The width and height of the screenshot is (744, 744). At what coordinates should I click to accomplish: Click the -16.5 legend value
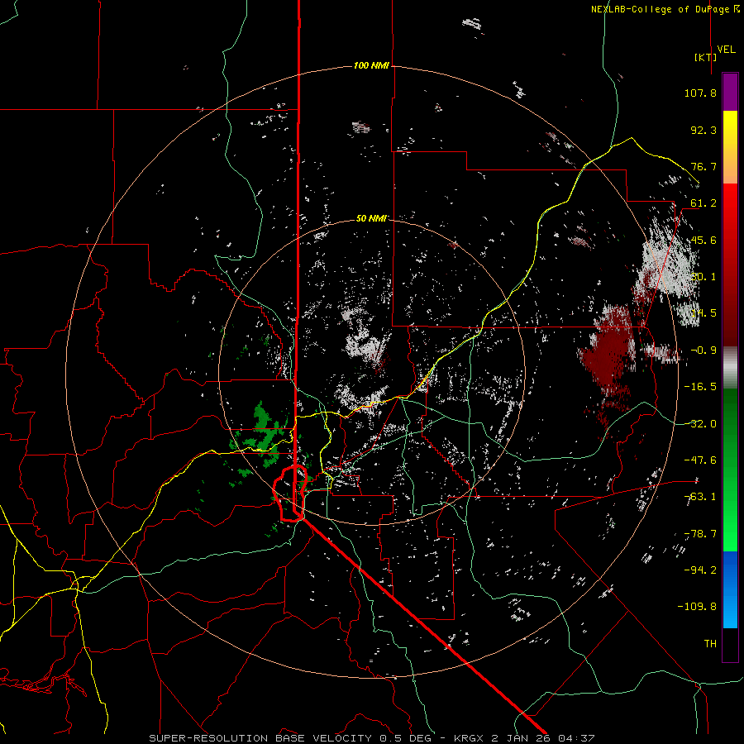pos(700,387)
